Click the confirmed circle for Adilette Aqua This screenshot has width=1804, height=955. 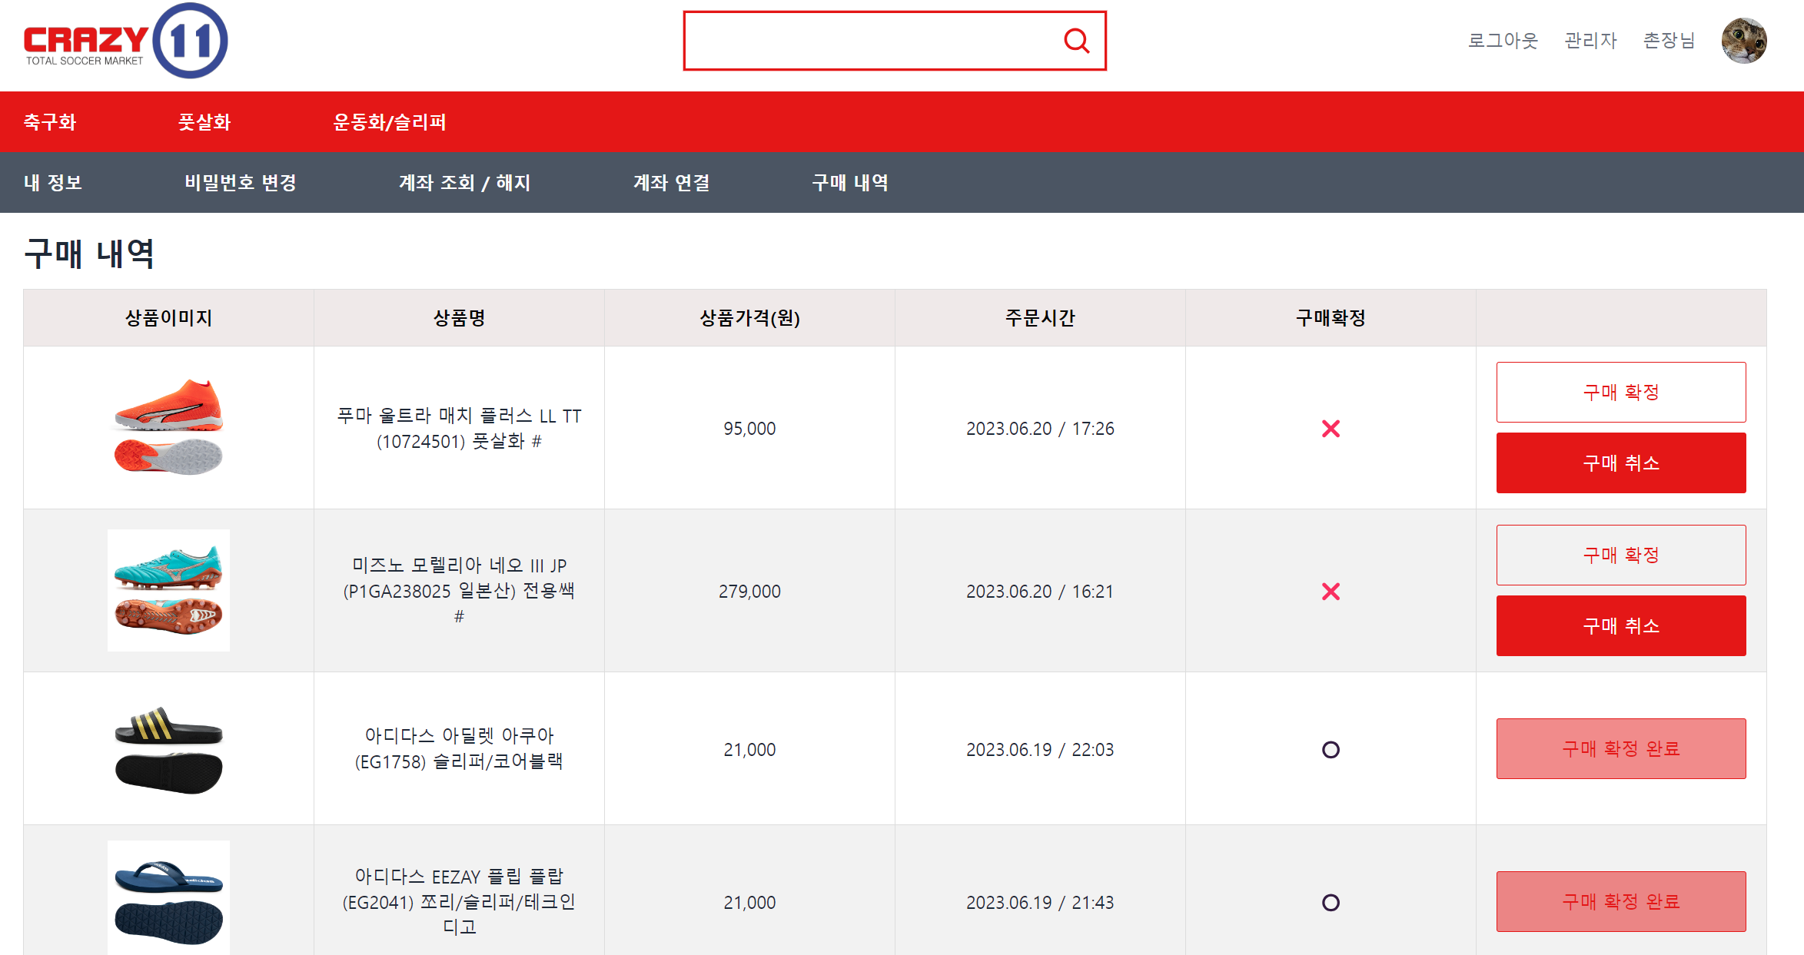1331,750
